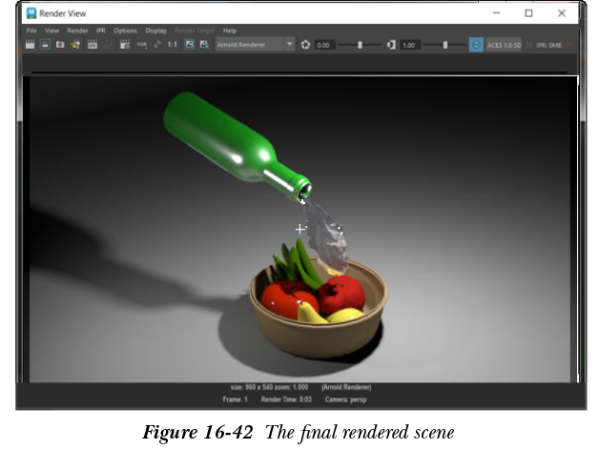Viewport: 598px width, 449px height.
Task: Click the Exposure reset icon
Action: pos(306,45)
